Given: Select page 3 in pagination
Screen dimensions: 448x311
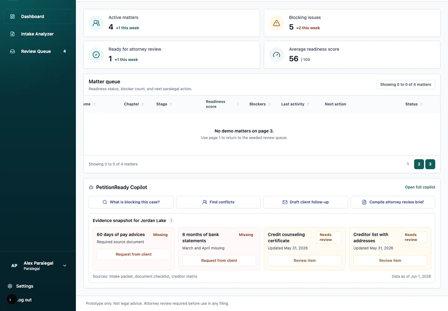Looking at the screenshot, I should pyautogui.click(x=430, y=164).
